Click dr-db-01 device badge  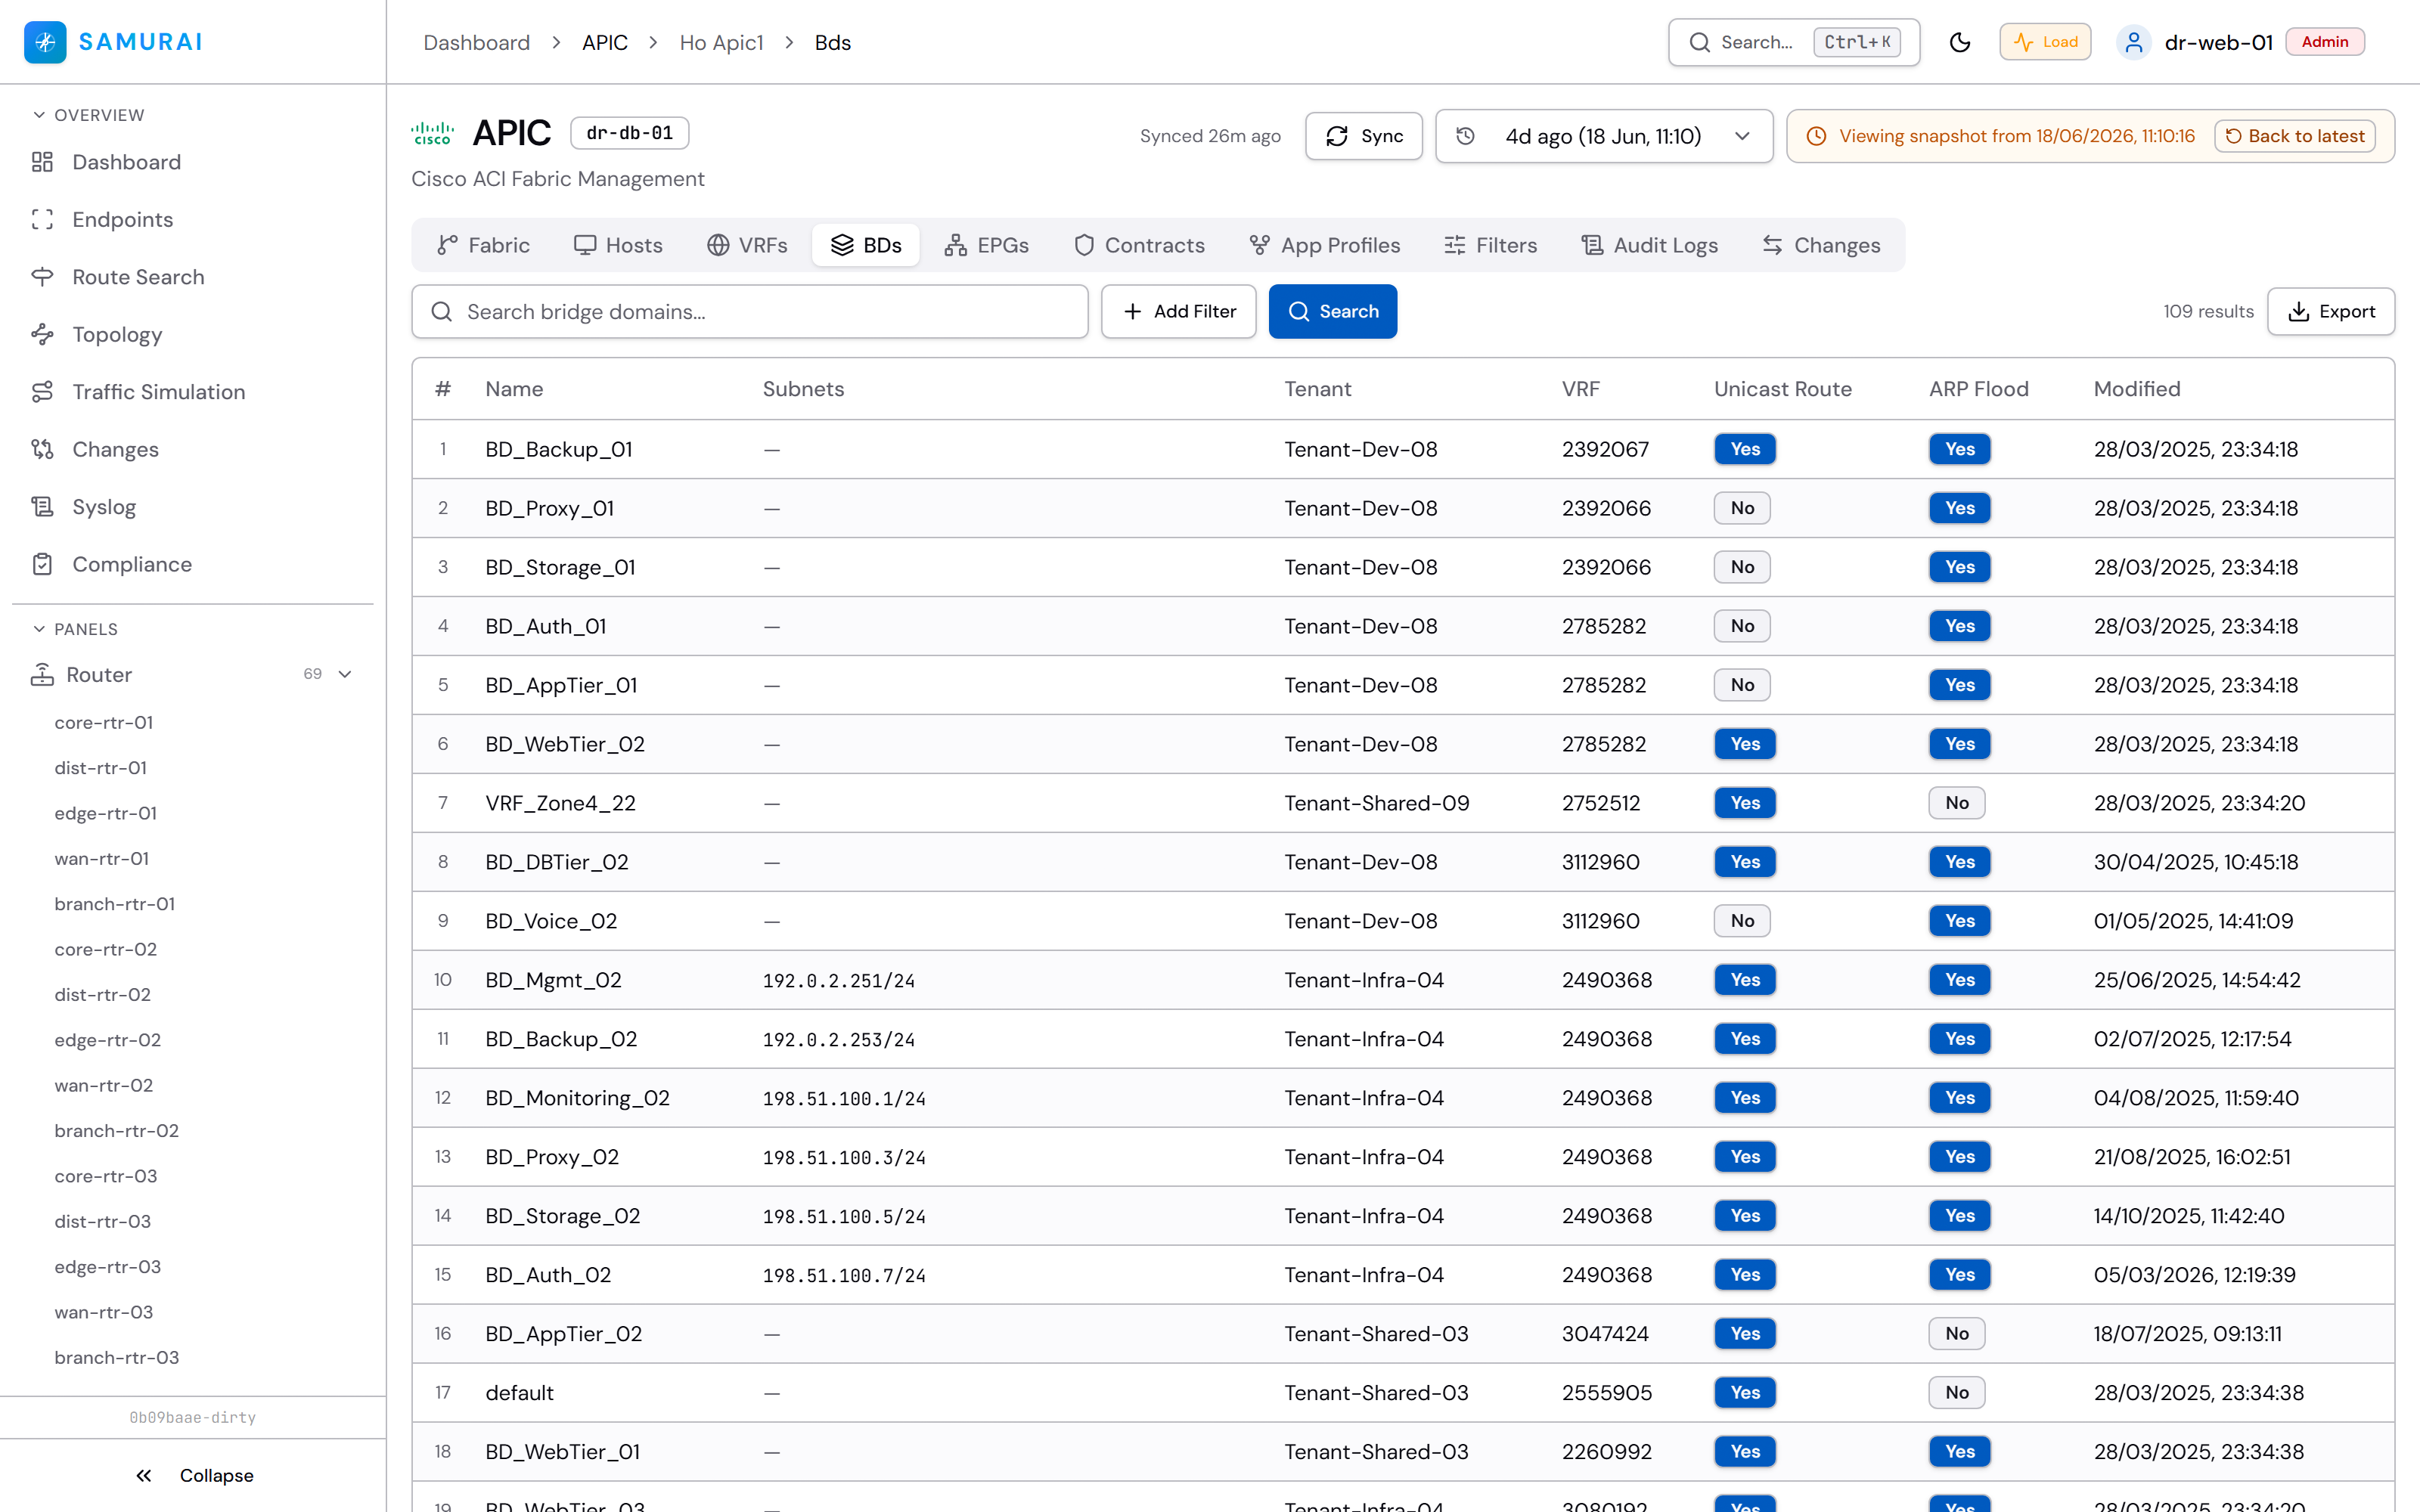[x=629, y=133]
